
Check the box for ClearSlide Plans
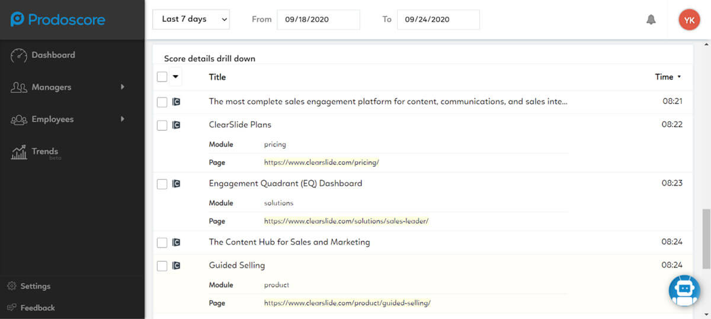point(162,125)
